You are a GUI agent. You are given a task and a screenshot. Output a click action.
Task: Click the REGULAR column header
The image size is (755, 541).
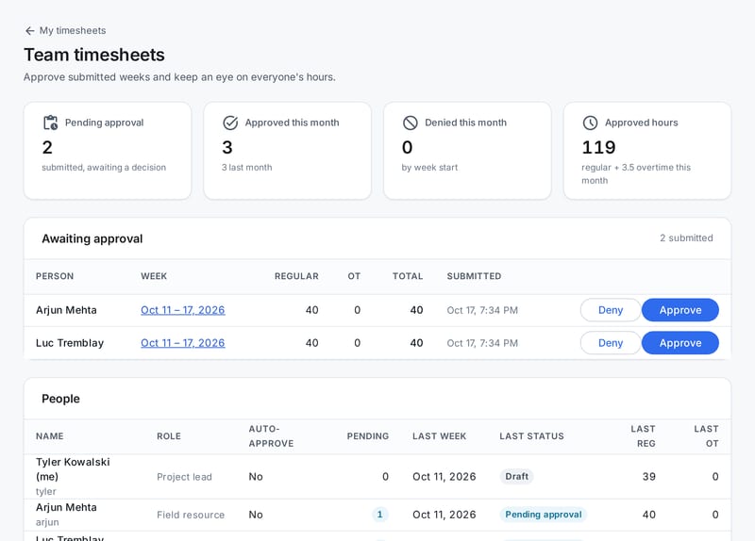coord(296,276)
